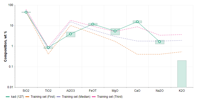Image resolution: width=197 pixels, height=102 pixels.
Task: Click the TiO2 circle marker on the kad line
Action: coord(48,48)
